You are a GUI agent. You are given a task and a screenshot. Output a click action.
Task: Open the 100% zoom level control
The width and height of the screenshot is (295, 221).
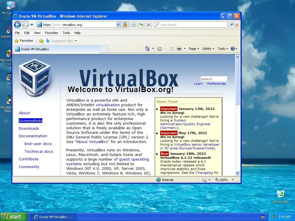click(224, 180)
